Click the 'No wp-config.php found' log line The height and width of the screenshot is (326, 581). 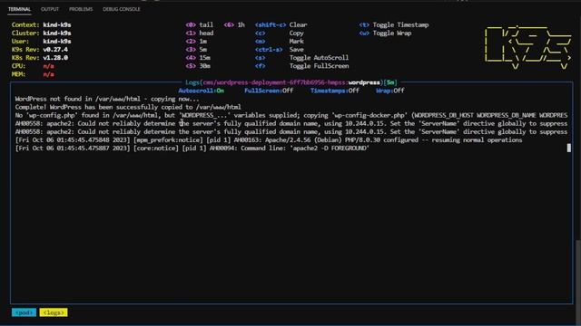coord(291,115)
